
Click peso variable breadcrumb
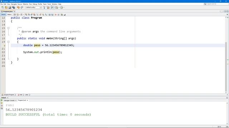pos(27,95)
